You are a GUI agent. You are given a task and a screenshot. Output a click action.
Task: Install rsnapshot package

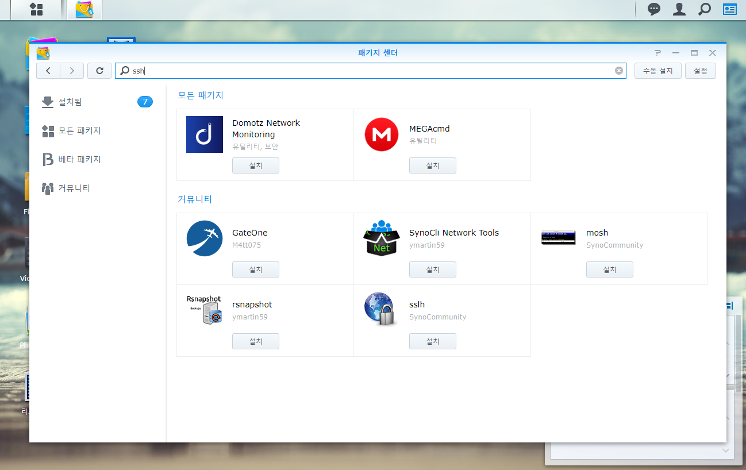(x=256, y=341)
